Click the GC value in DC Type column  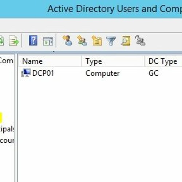(x=154, y=73)
